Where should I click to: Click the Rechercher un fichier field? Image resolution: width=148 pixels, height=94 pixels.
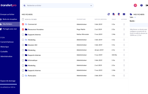[58, 5]
